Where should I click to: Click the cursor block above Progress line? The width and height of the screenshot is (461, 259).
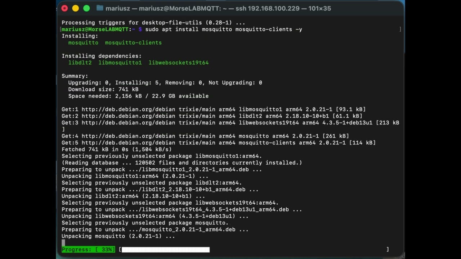coord(63,243)
